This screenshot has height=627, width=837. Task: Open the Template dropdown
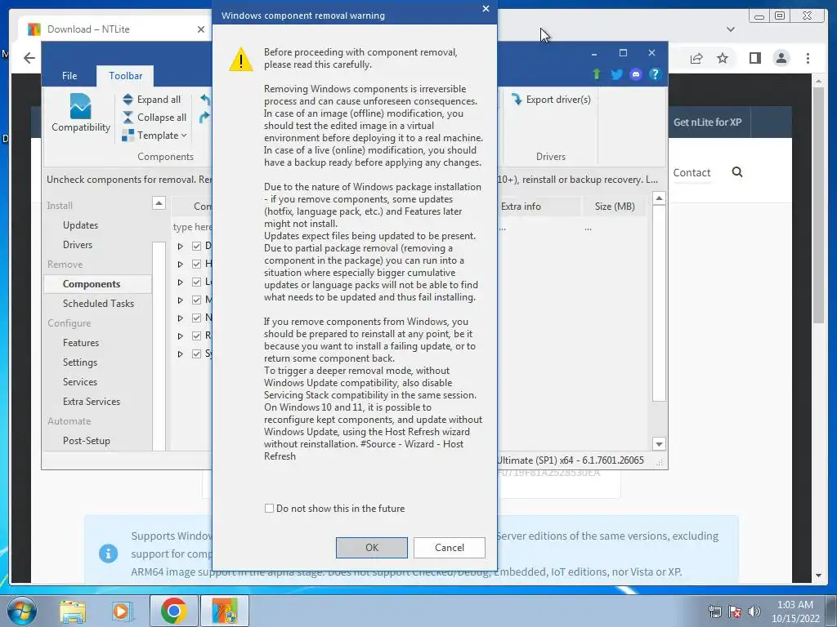[x=154, y=136]
